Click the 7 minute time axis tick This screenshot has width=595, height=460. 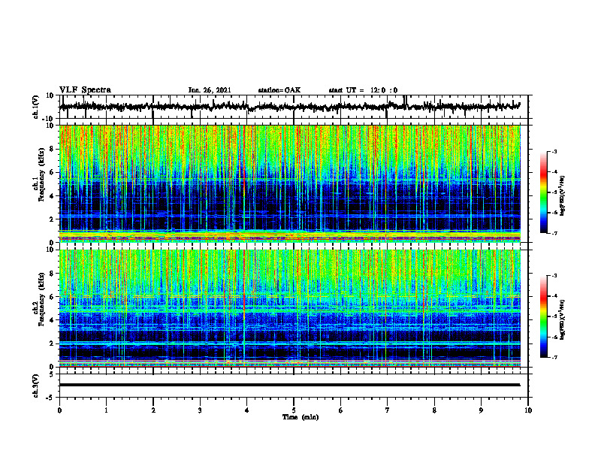point(388,410)
